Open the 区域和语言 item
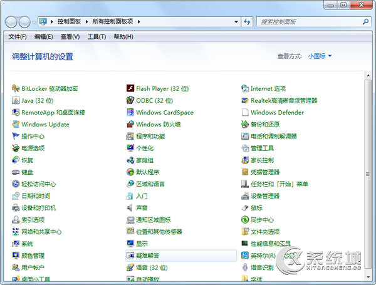Screen dimensions: 376x285 coord(146,184)
